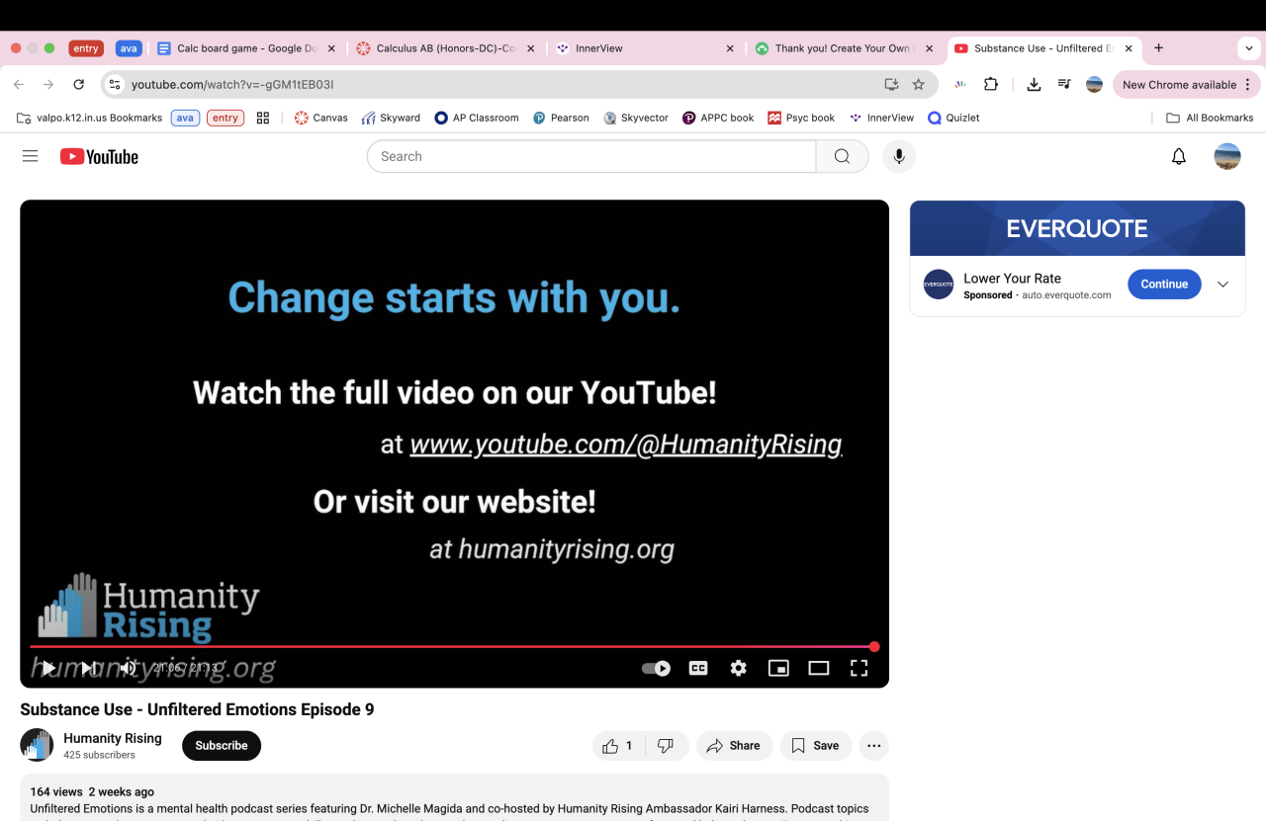Switch to the InnerView tab

[645, 48]
